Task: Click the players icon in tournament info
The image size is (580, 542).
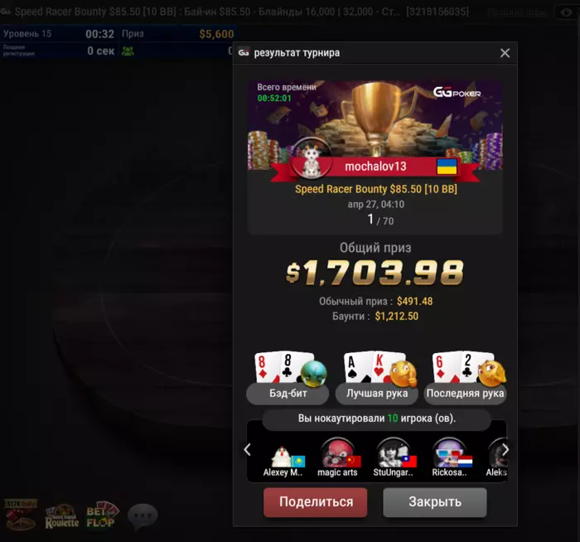Action: click(x=128, y=51)
